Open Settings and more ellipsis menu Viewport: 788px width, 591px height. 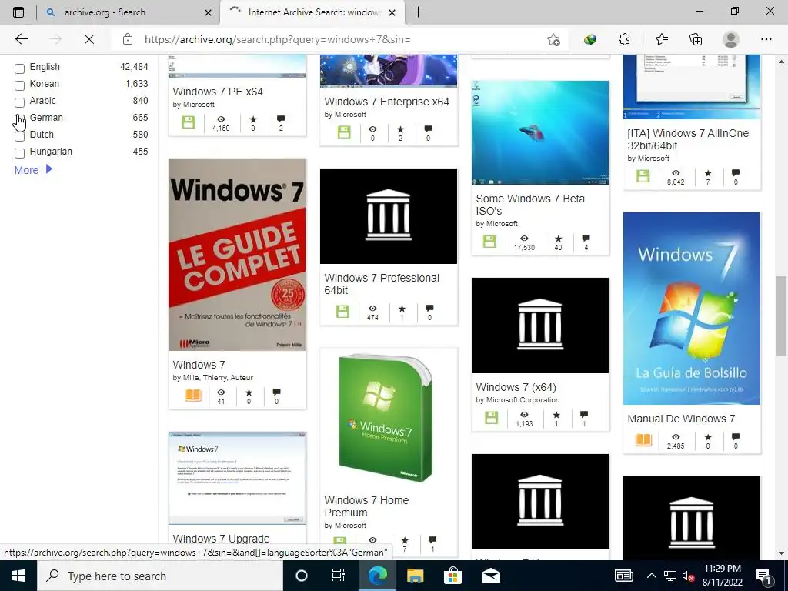pos(766,39)
